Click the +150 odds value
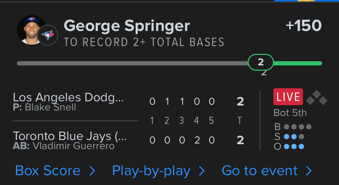The height and width of the screenshot is (185, 339). [x=304, y=26]
